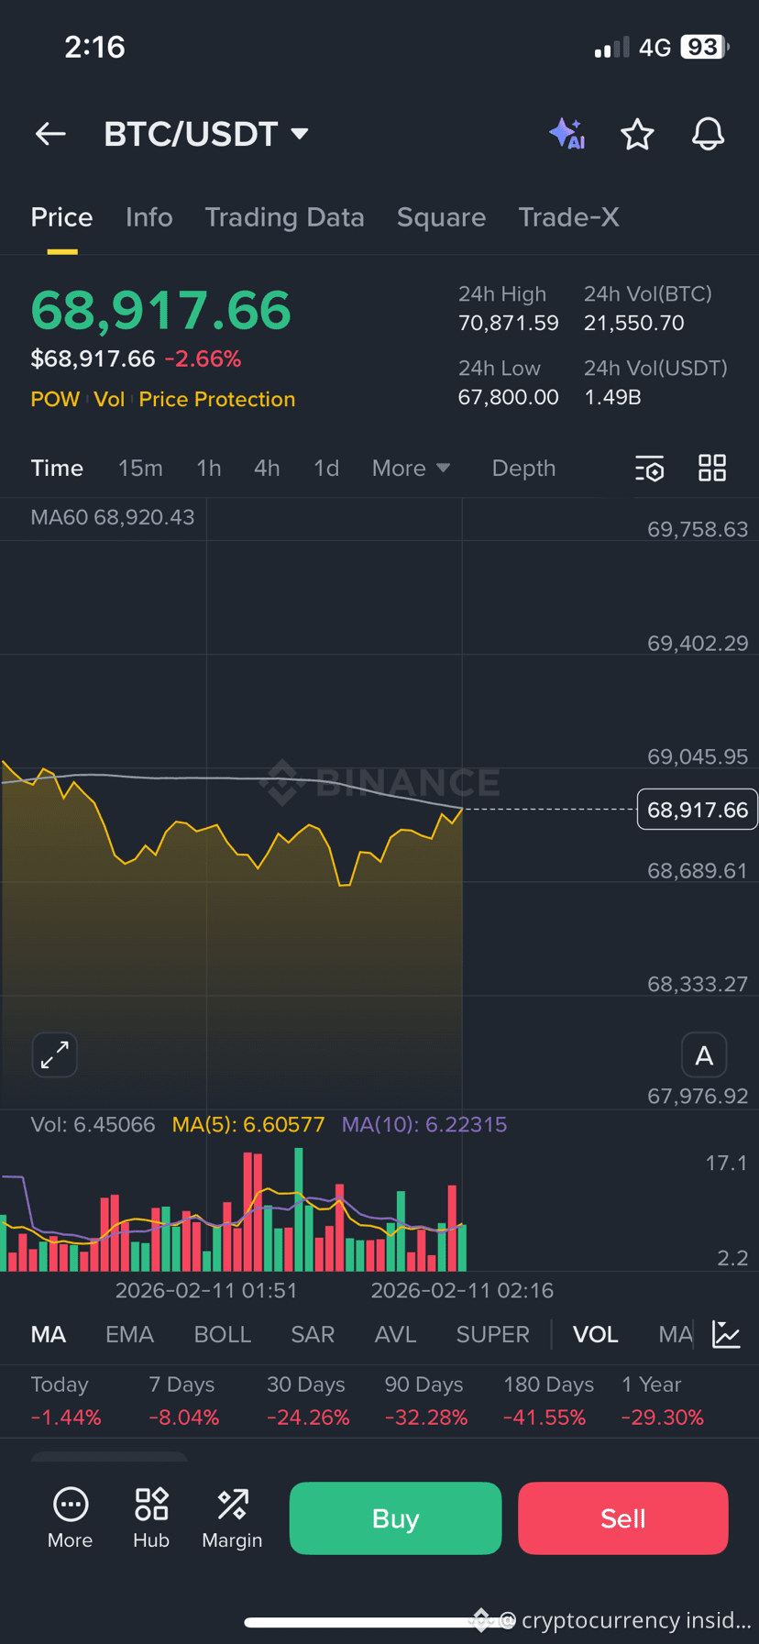Image resolution: width=759 pixels, height=1644 pixels.
Task: Select the 1h chart interval
Action: click(x=209, y=469)
